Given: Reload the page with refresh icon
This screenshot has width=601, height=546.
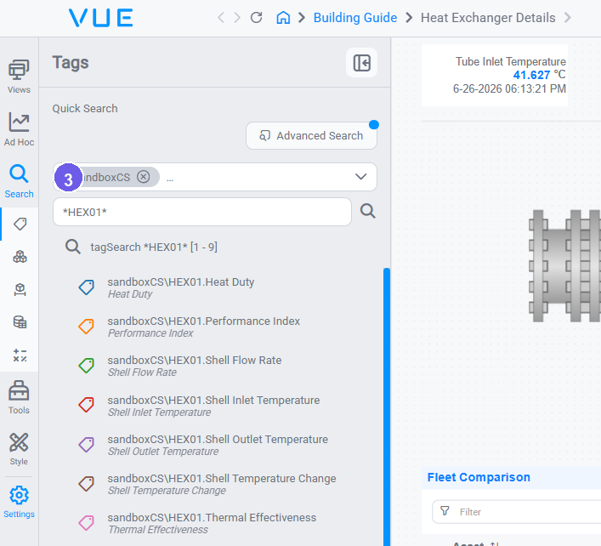Looking at the screenshot, I should 256,18.
